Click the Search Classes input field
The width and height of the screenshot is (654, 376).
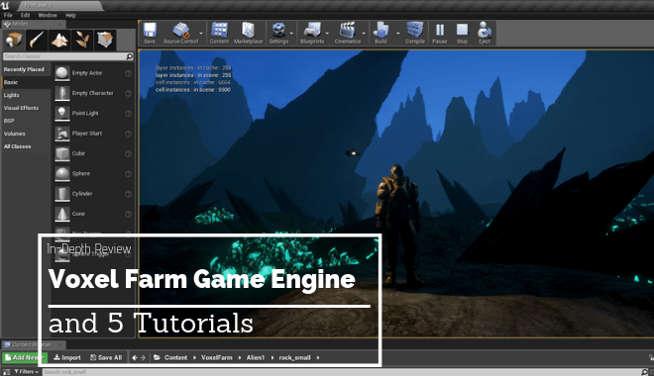[x=68, y=56]
